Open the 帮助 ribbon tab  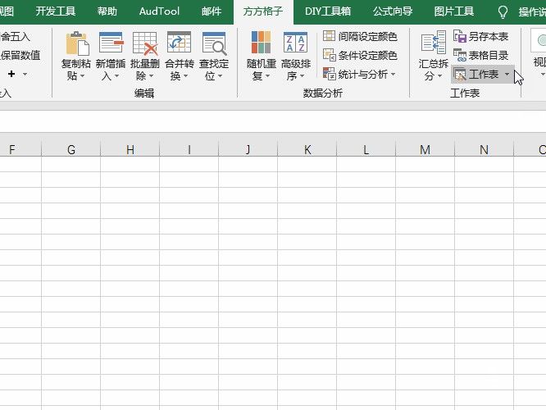click(x=107, y=11)
